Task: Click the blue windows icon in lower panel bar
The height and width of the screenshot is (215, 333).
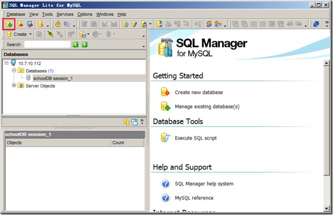Action: pyautogui.click(x=134, y=122)
